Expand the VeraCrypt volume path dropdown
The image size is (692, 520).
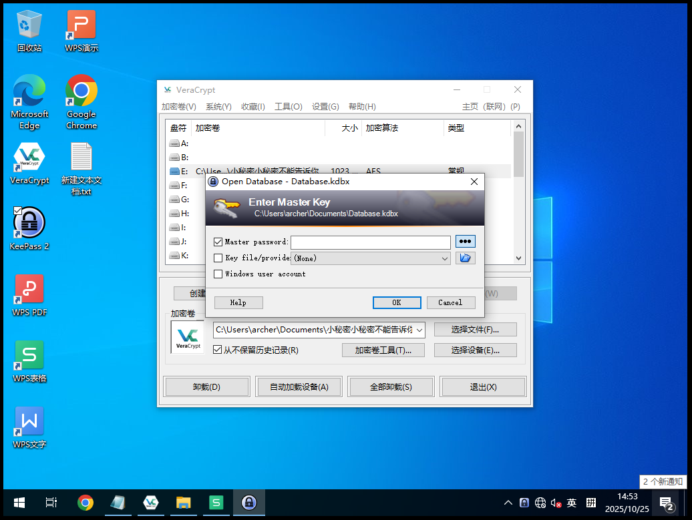tap(419, 330)
